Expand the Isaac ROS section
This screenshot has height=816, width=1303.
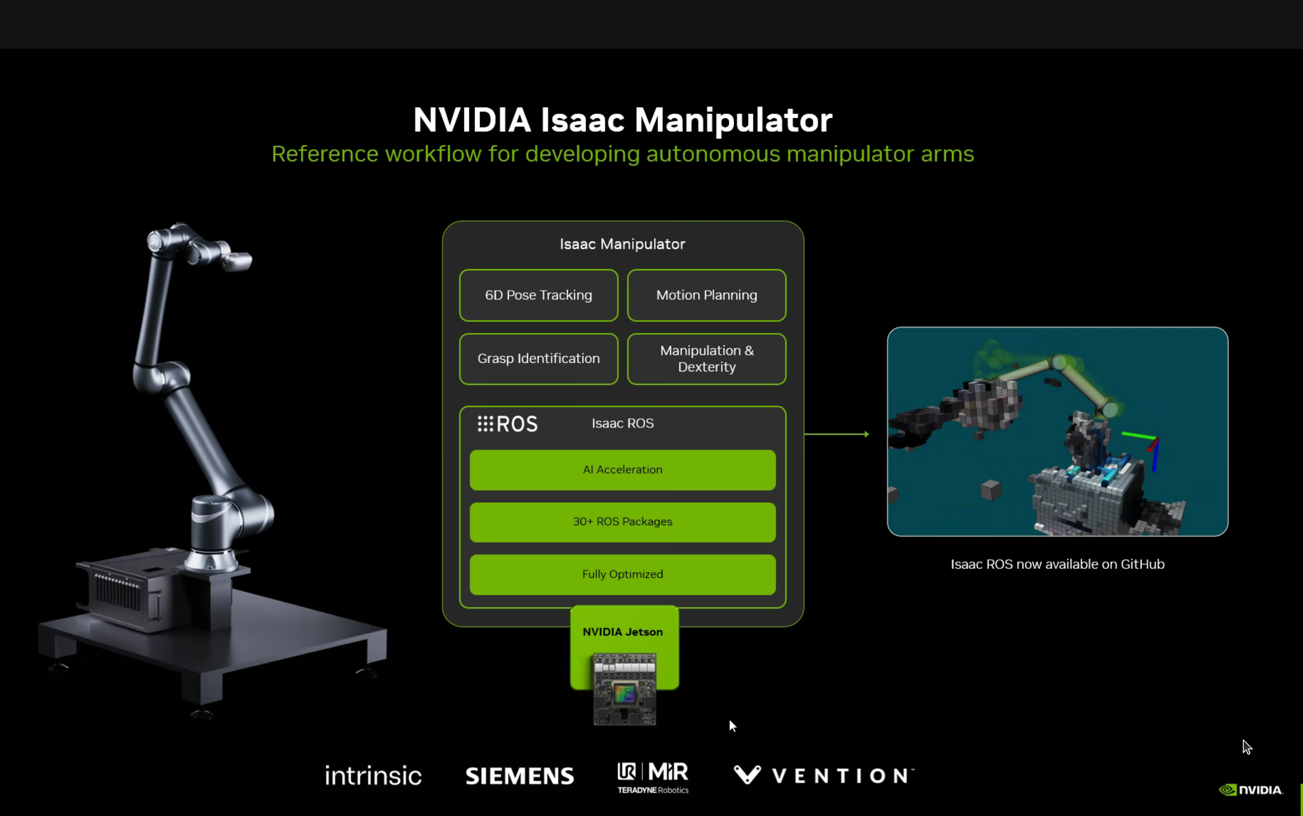[622, 424]
